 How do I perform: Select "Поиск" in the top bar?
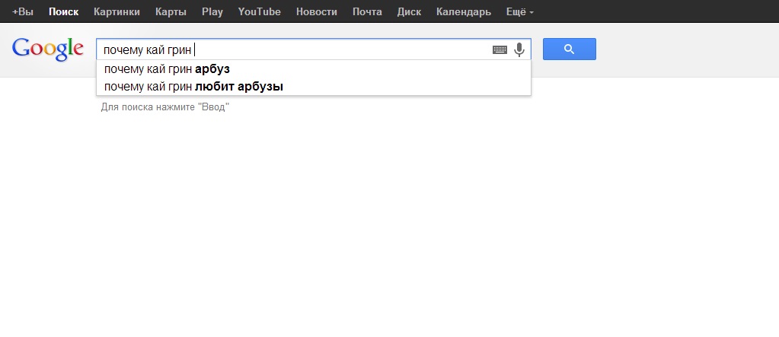(x=63, y=12)
